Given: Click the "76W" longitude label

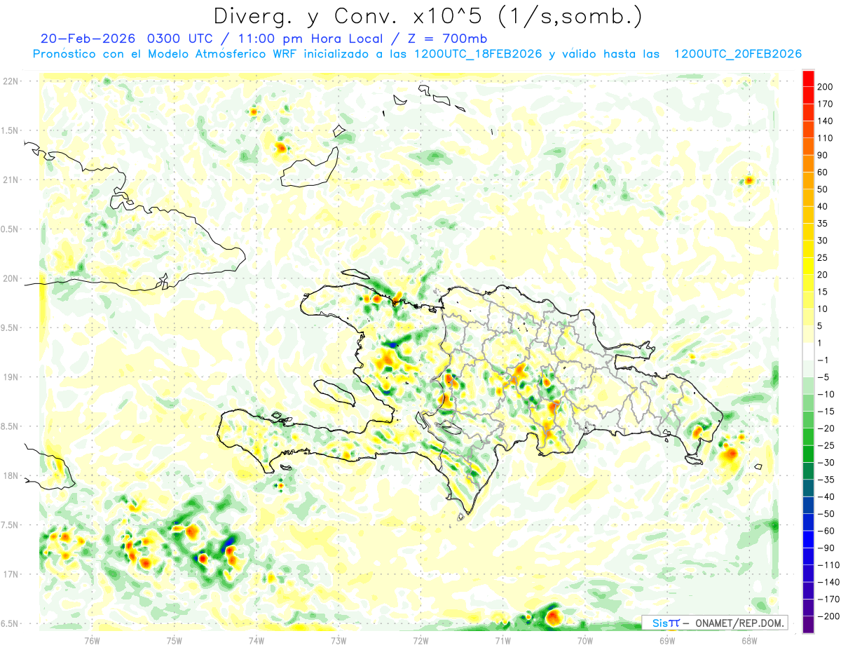Looking at the screenshot, I should (92, 640).
